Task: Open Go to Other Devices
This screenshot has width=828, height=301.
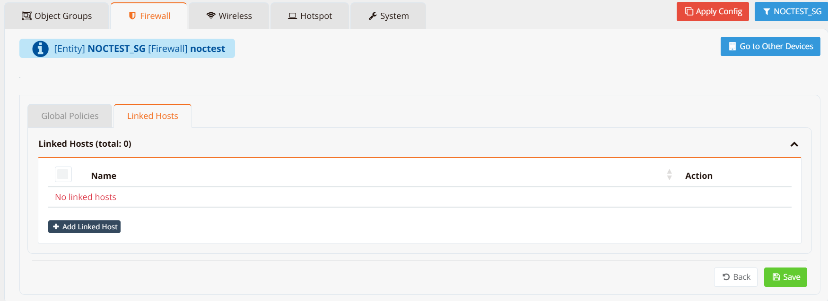Action: 770,46
